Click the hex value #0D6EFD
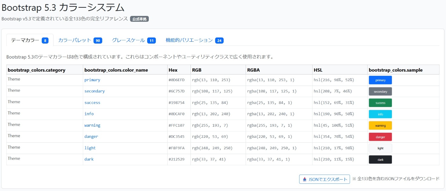446x191 pixels. pyautogui.click(x=176, y=80)
